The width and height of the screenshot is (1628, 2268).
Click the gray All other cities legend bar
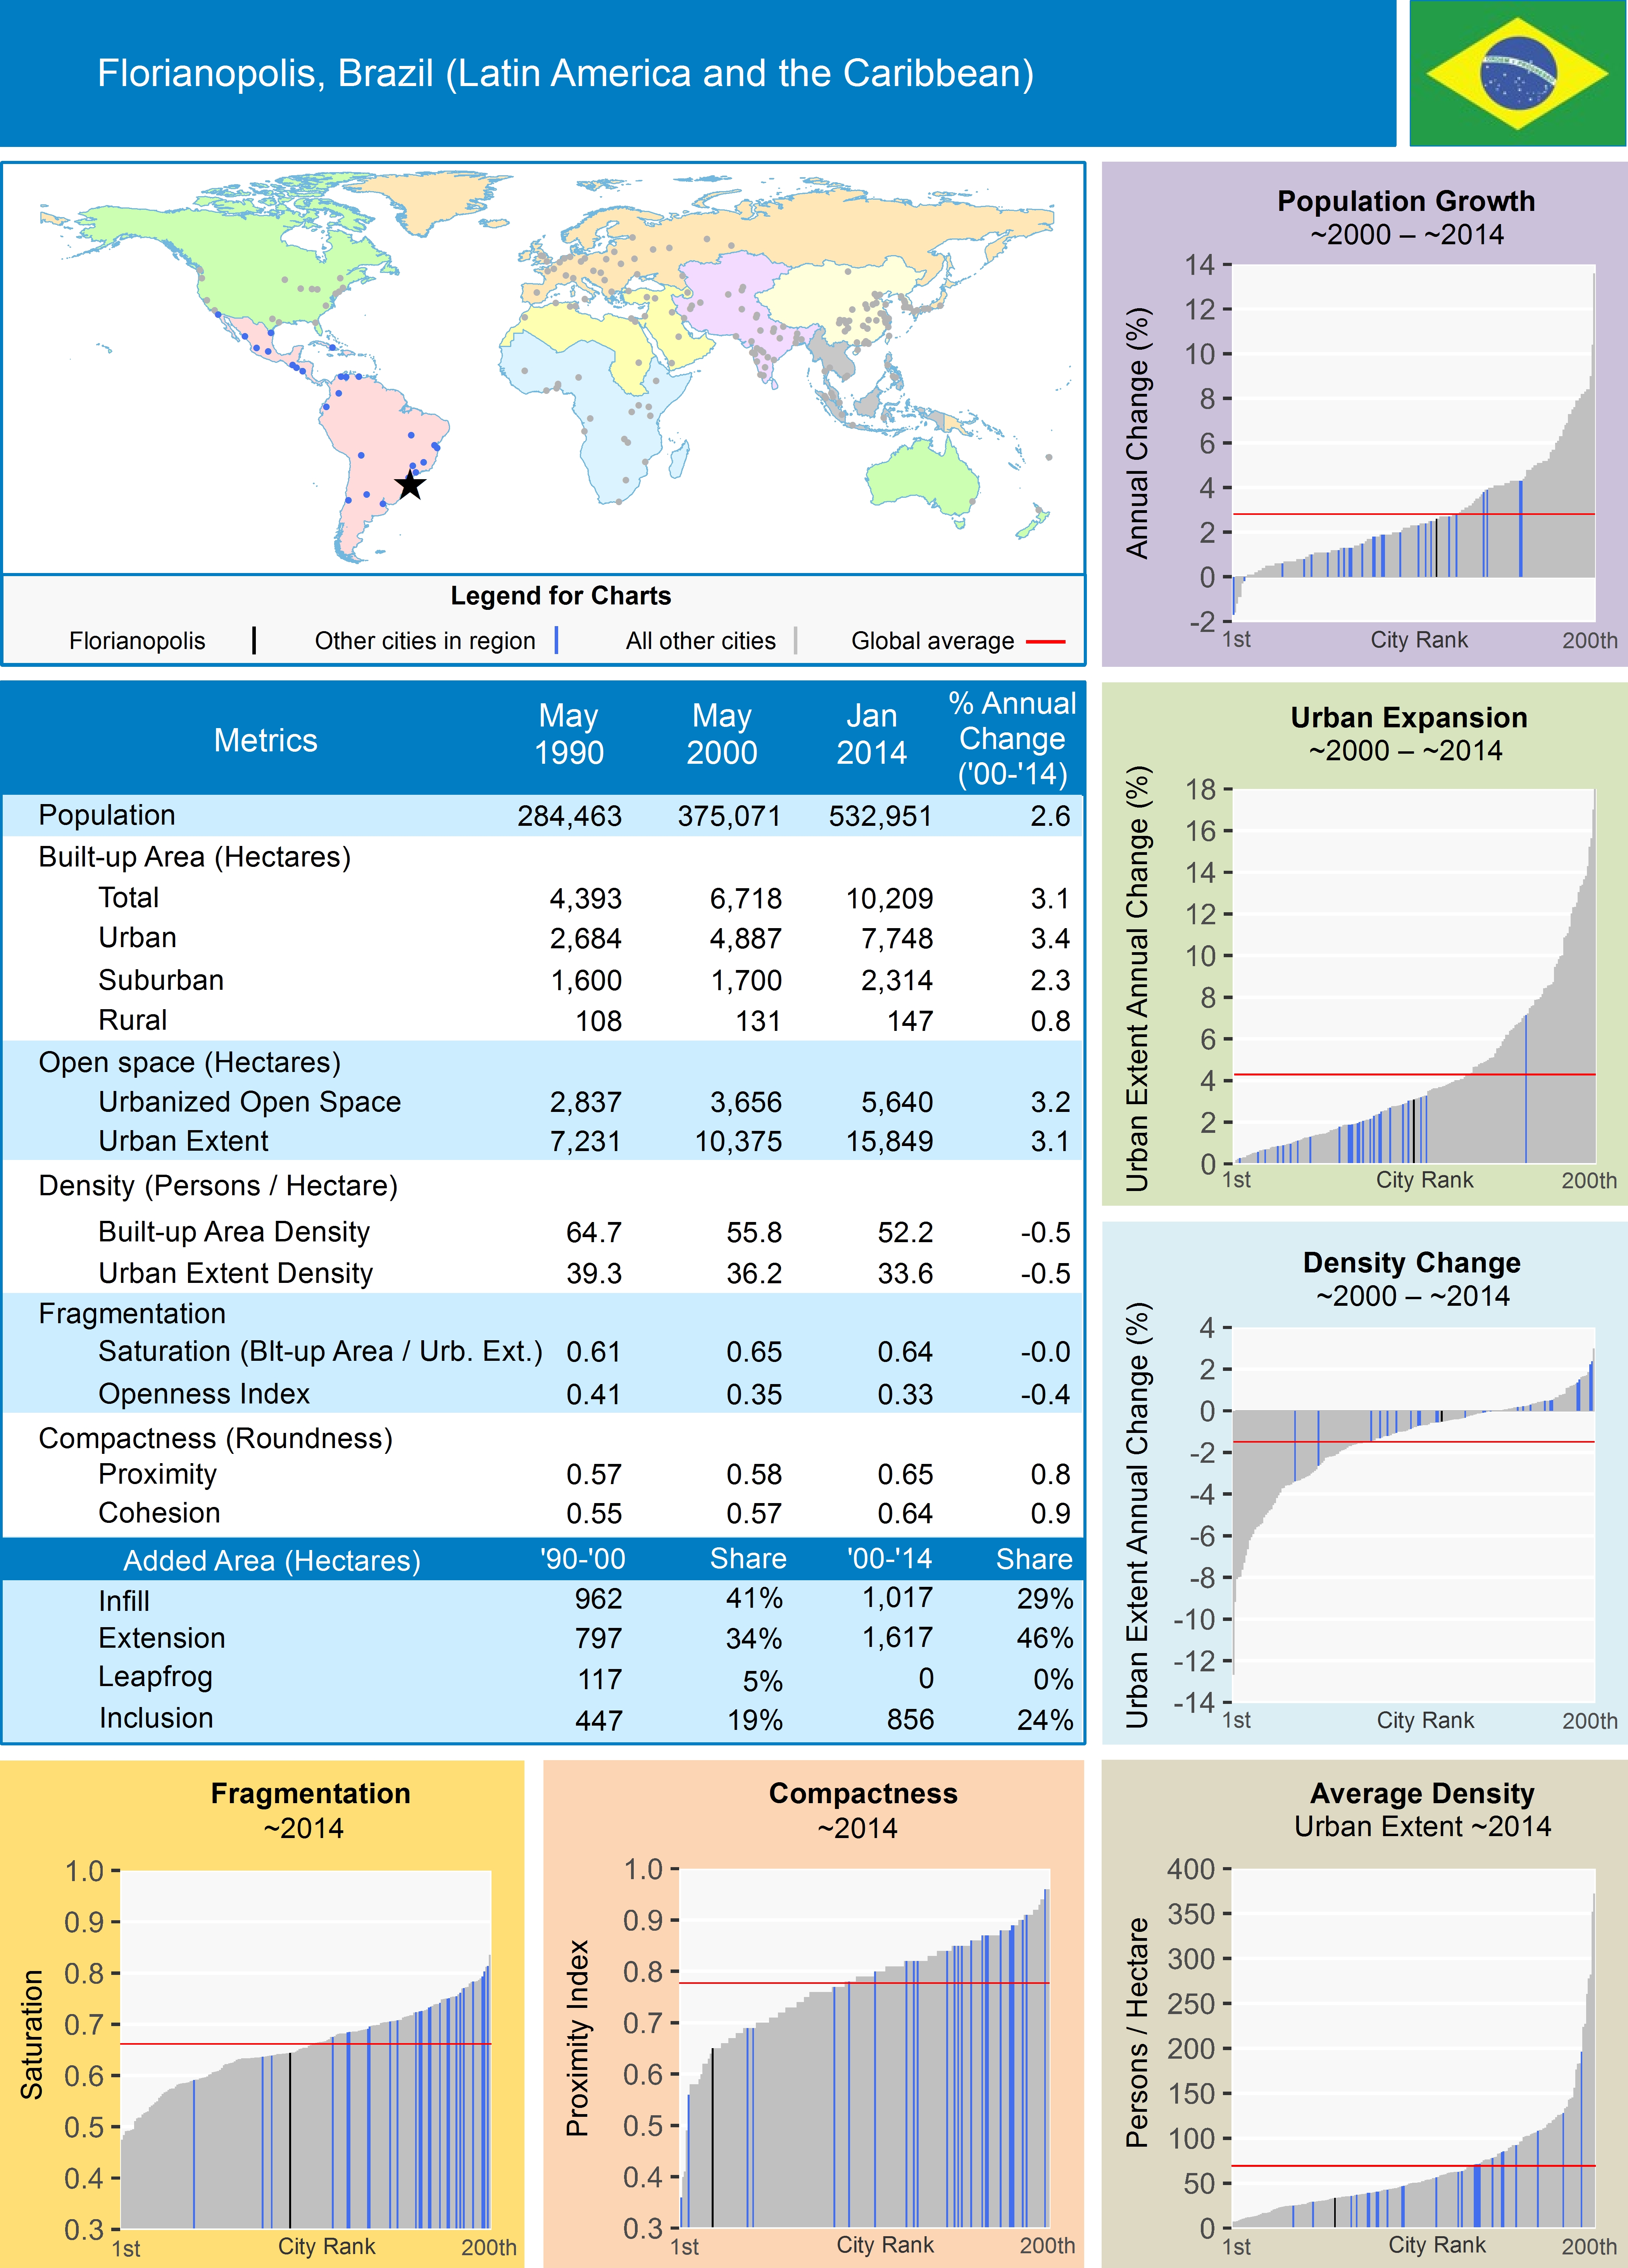pos(796,640)
